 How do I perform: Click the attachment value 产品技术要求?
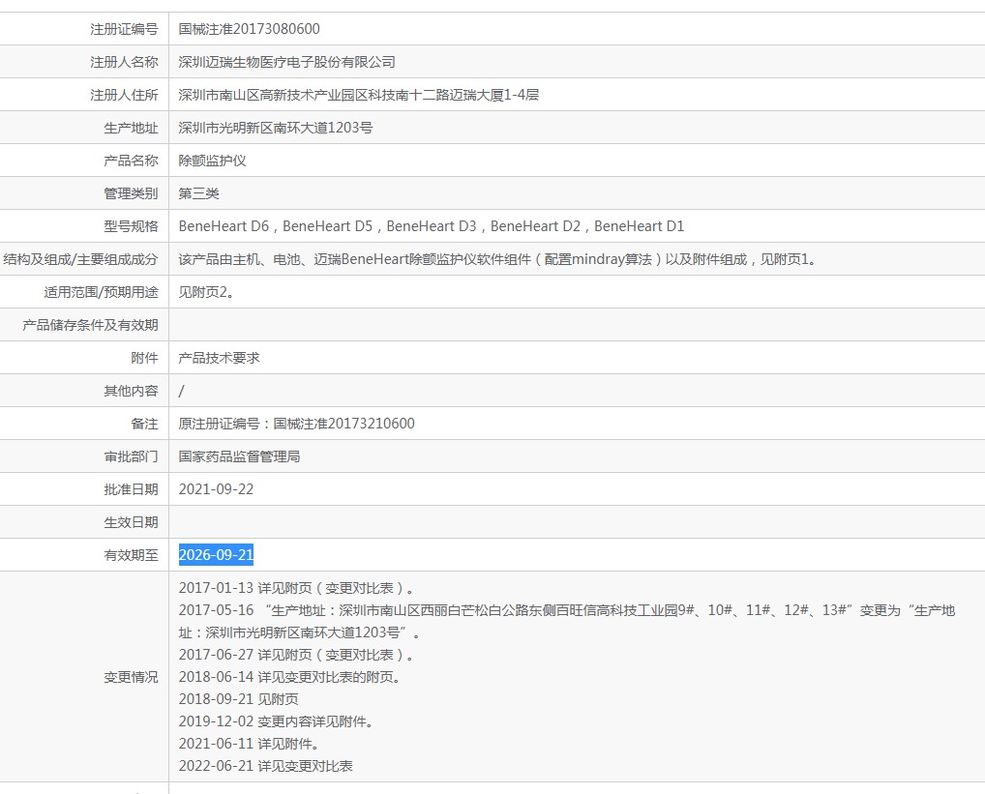(220, 358)
